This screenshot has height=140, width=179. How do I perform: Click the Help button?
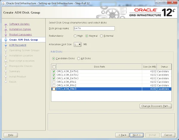click(11, 135)
